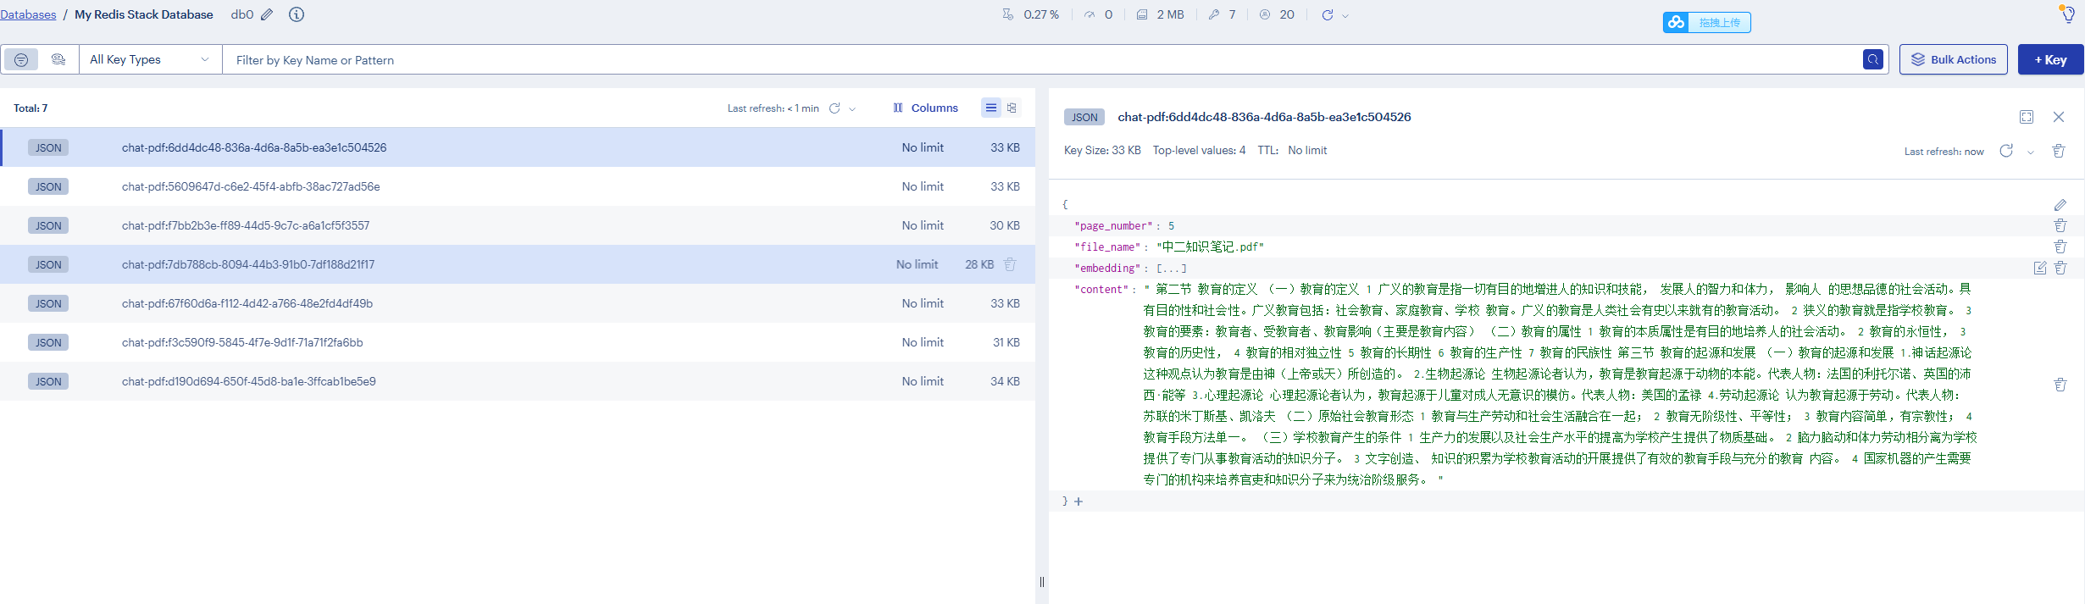The image size is (2085, 604).
Task: Click the commands per second gauge icon
Action: click(1090, 14)
